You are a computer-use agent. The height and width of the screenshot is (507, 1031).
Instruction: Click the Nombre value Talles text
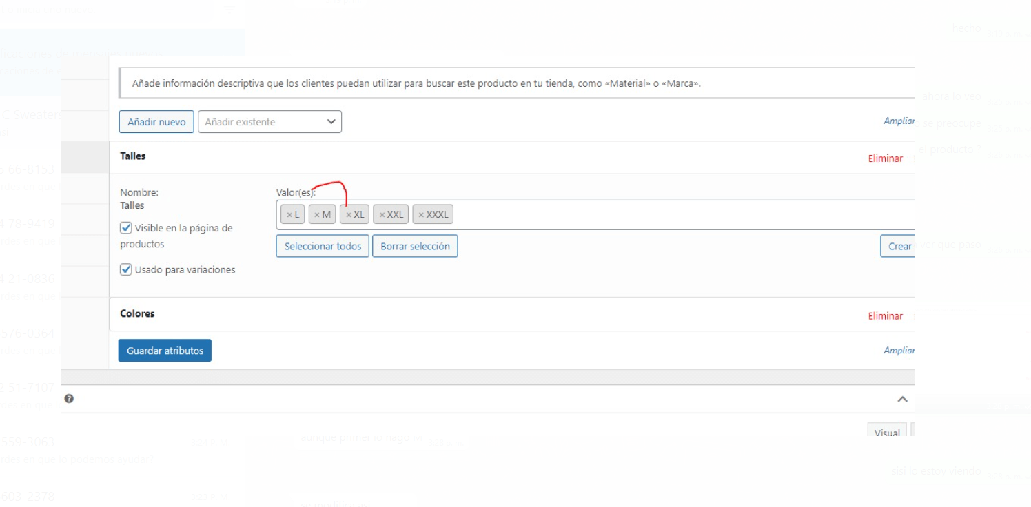point(132,205)
